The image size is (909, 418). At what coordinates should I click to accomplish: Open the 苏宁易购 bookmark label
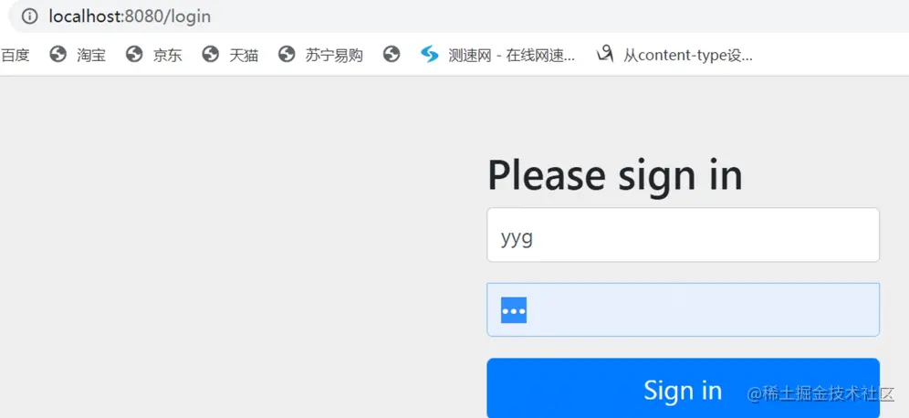point(335,55)
